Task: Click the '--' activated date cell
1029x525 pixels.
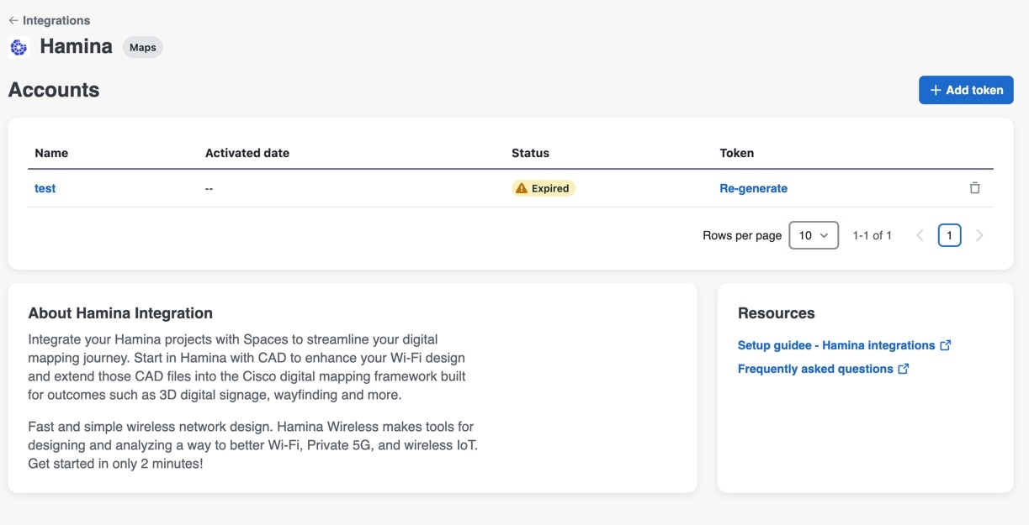Action: pyautogui.click(x=209, y=188)
